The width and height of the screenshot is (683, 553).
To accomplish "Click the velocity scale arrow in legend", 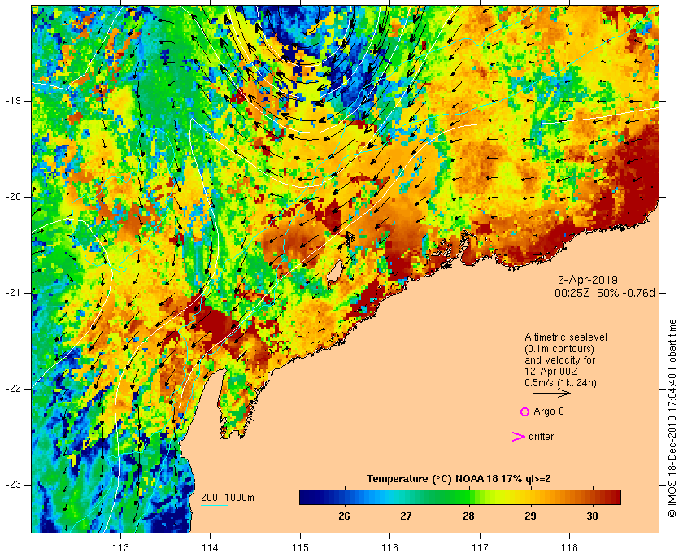I will [x=551, y=394].
